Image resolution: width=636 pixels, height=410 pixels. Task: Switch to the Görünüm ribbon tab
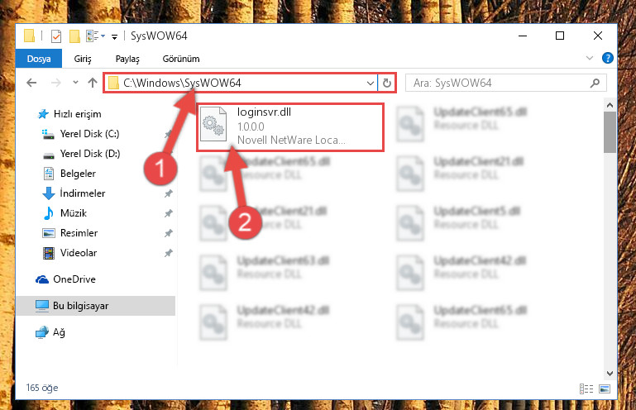click(x=181, y=59)
